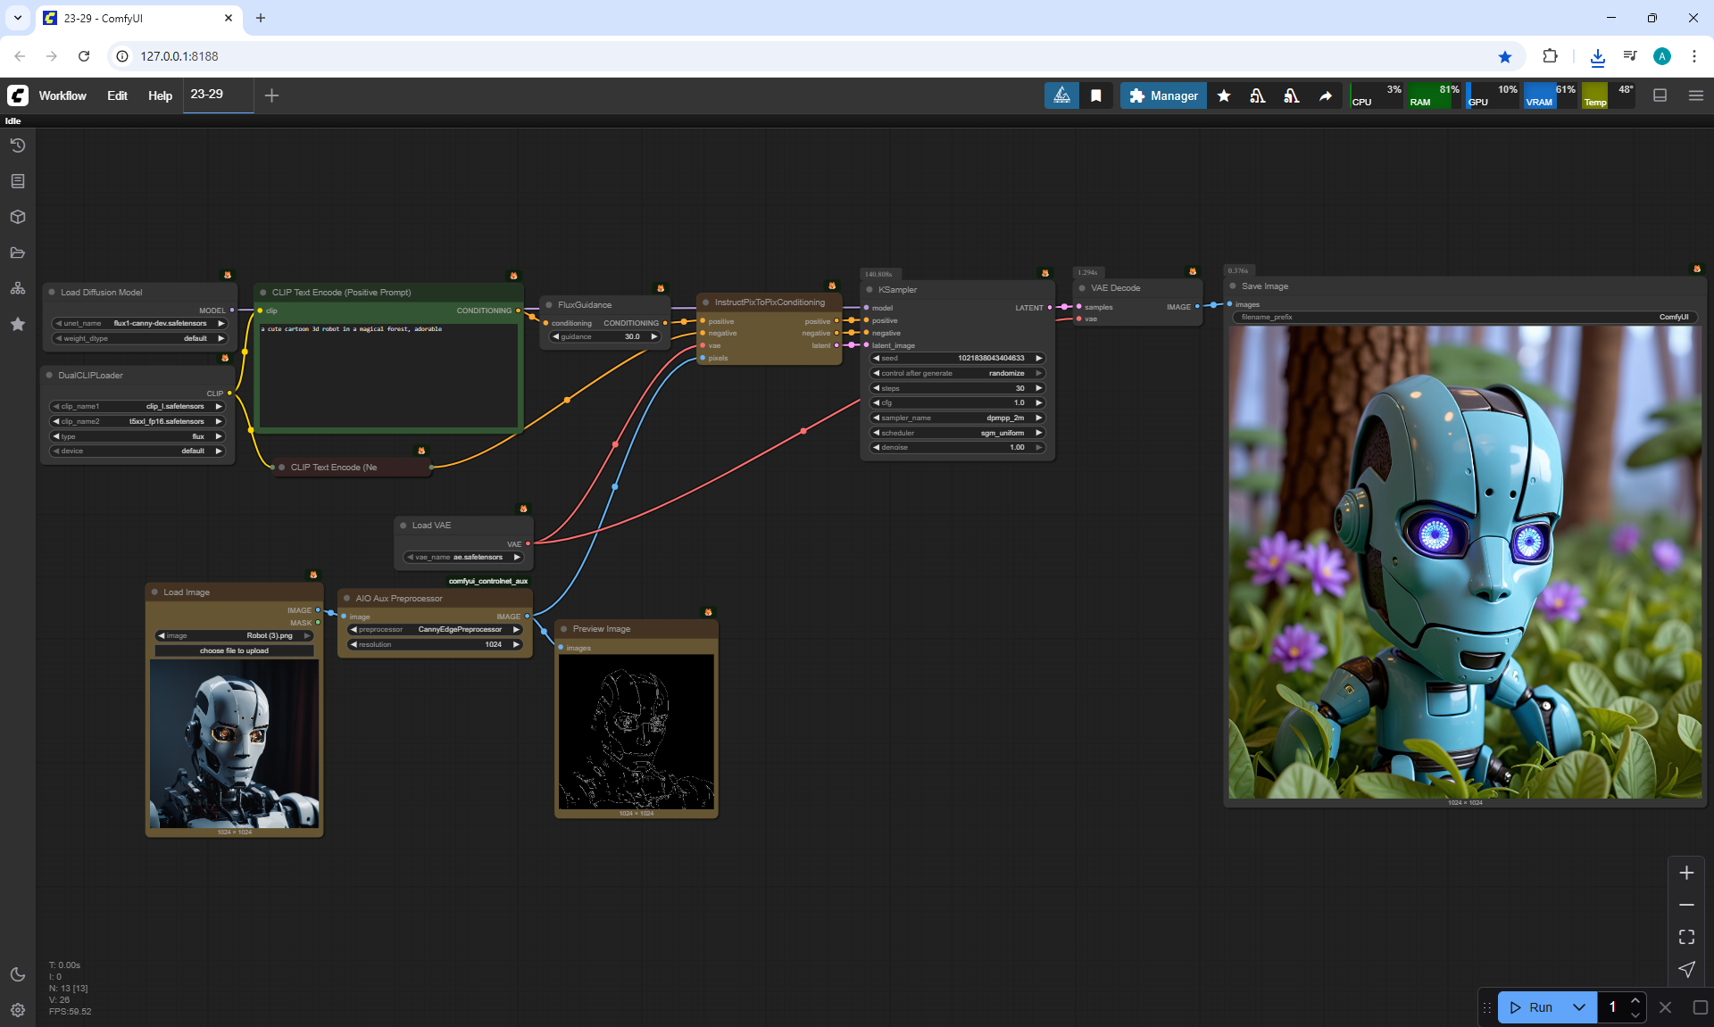Toggle dark theme moon icon
This screenshot has height=1027, width=1714.
point(18,974)
